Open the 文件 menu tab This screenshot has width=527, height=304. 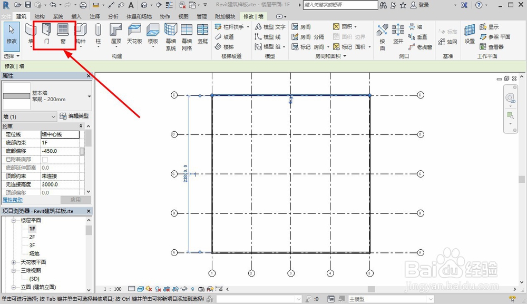point(6,16)
